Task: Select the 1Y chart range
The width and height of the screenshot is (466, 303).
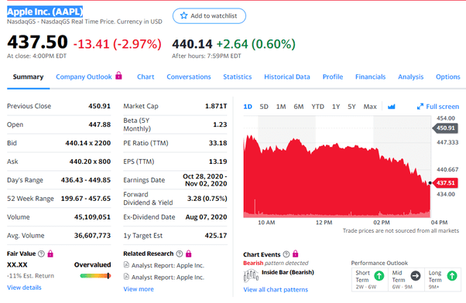Action: point(336,107)
